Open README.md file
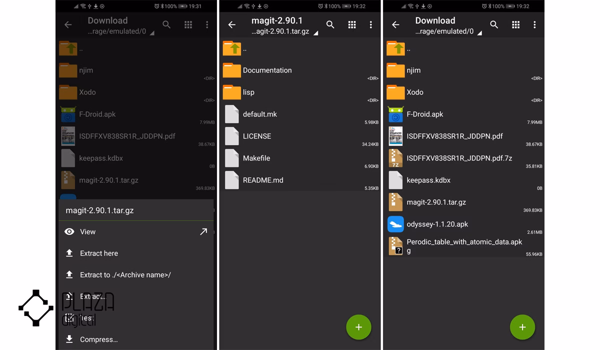The height and width of the screenshot is (350, 600). coord(300,180)
